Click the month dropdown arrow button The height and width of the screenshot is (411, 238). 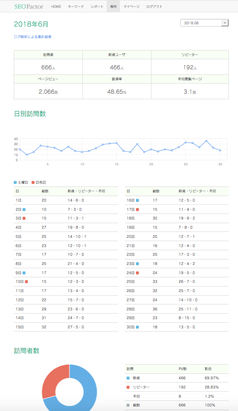click(x=225, y=23)
